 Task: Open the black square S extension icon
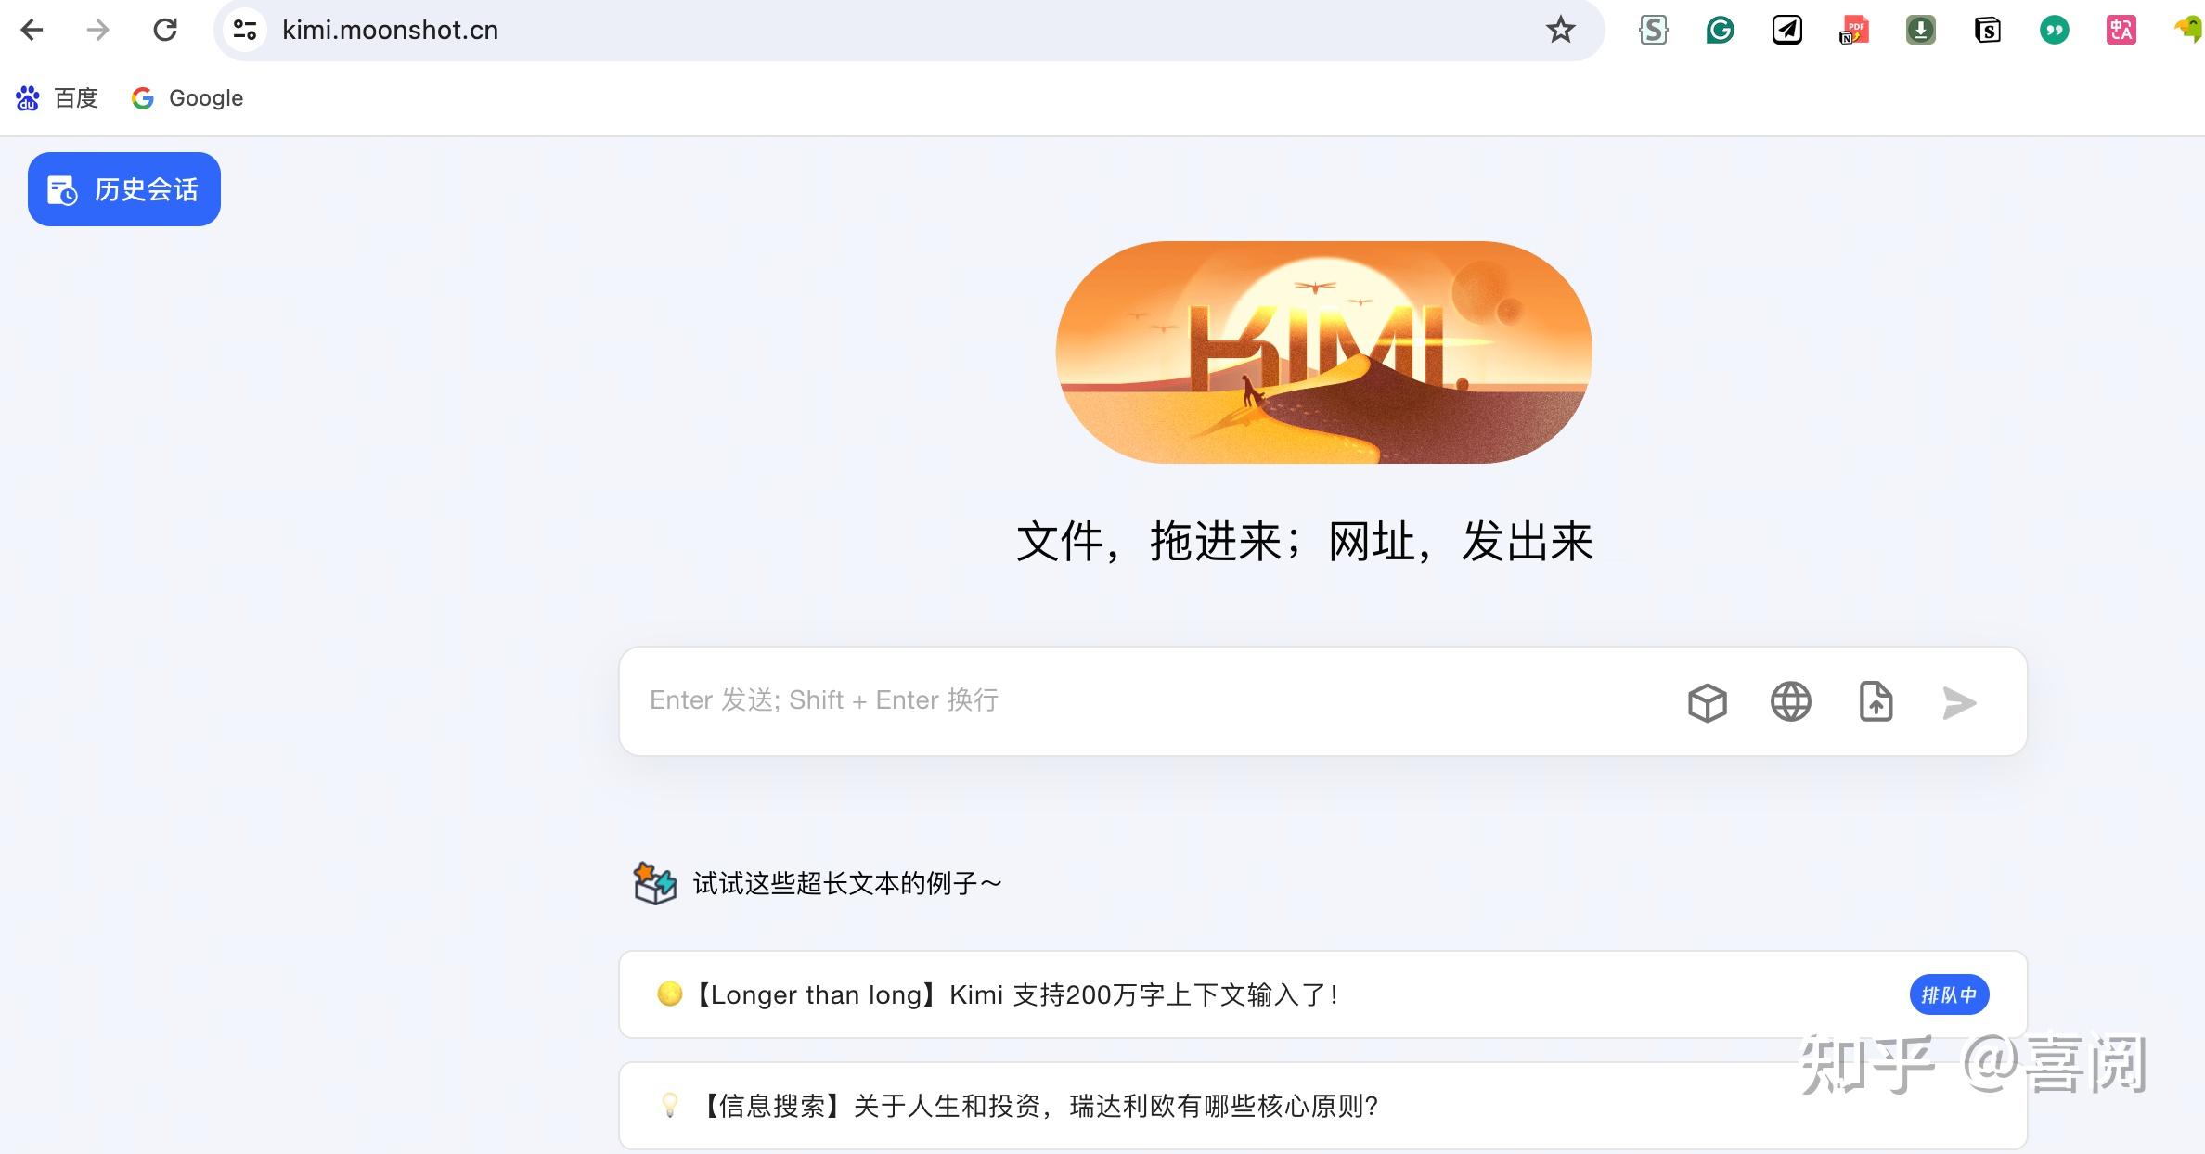tap(1988, 31)
